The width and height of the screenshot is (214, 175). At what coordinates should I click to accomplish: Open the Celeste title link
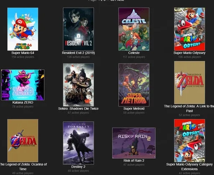(x=134, y=53)
